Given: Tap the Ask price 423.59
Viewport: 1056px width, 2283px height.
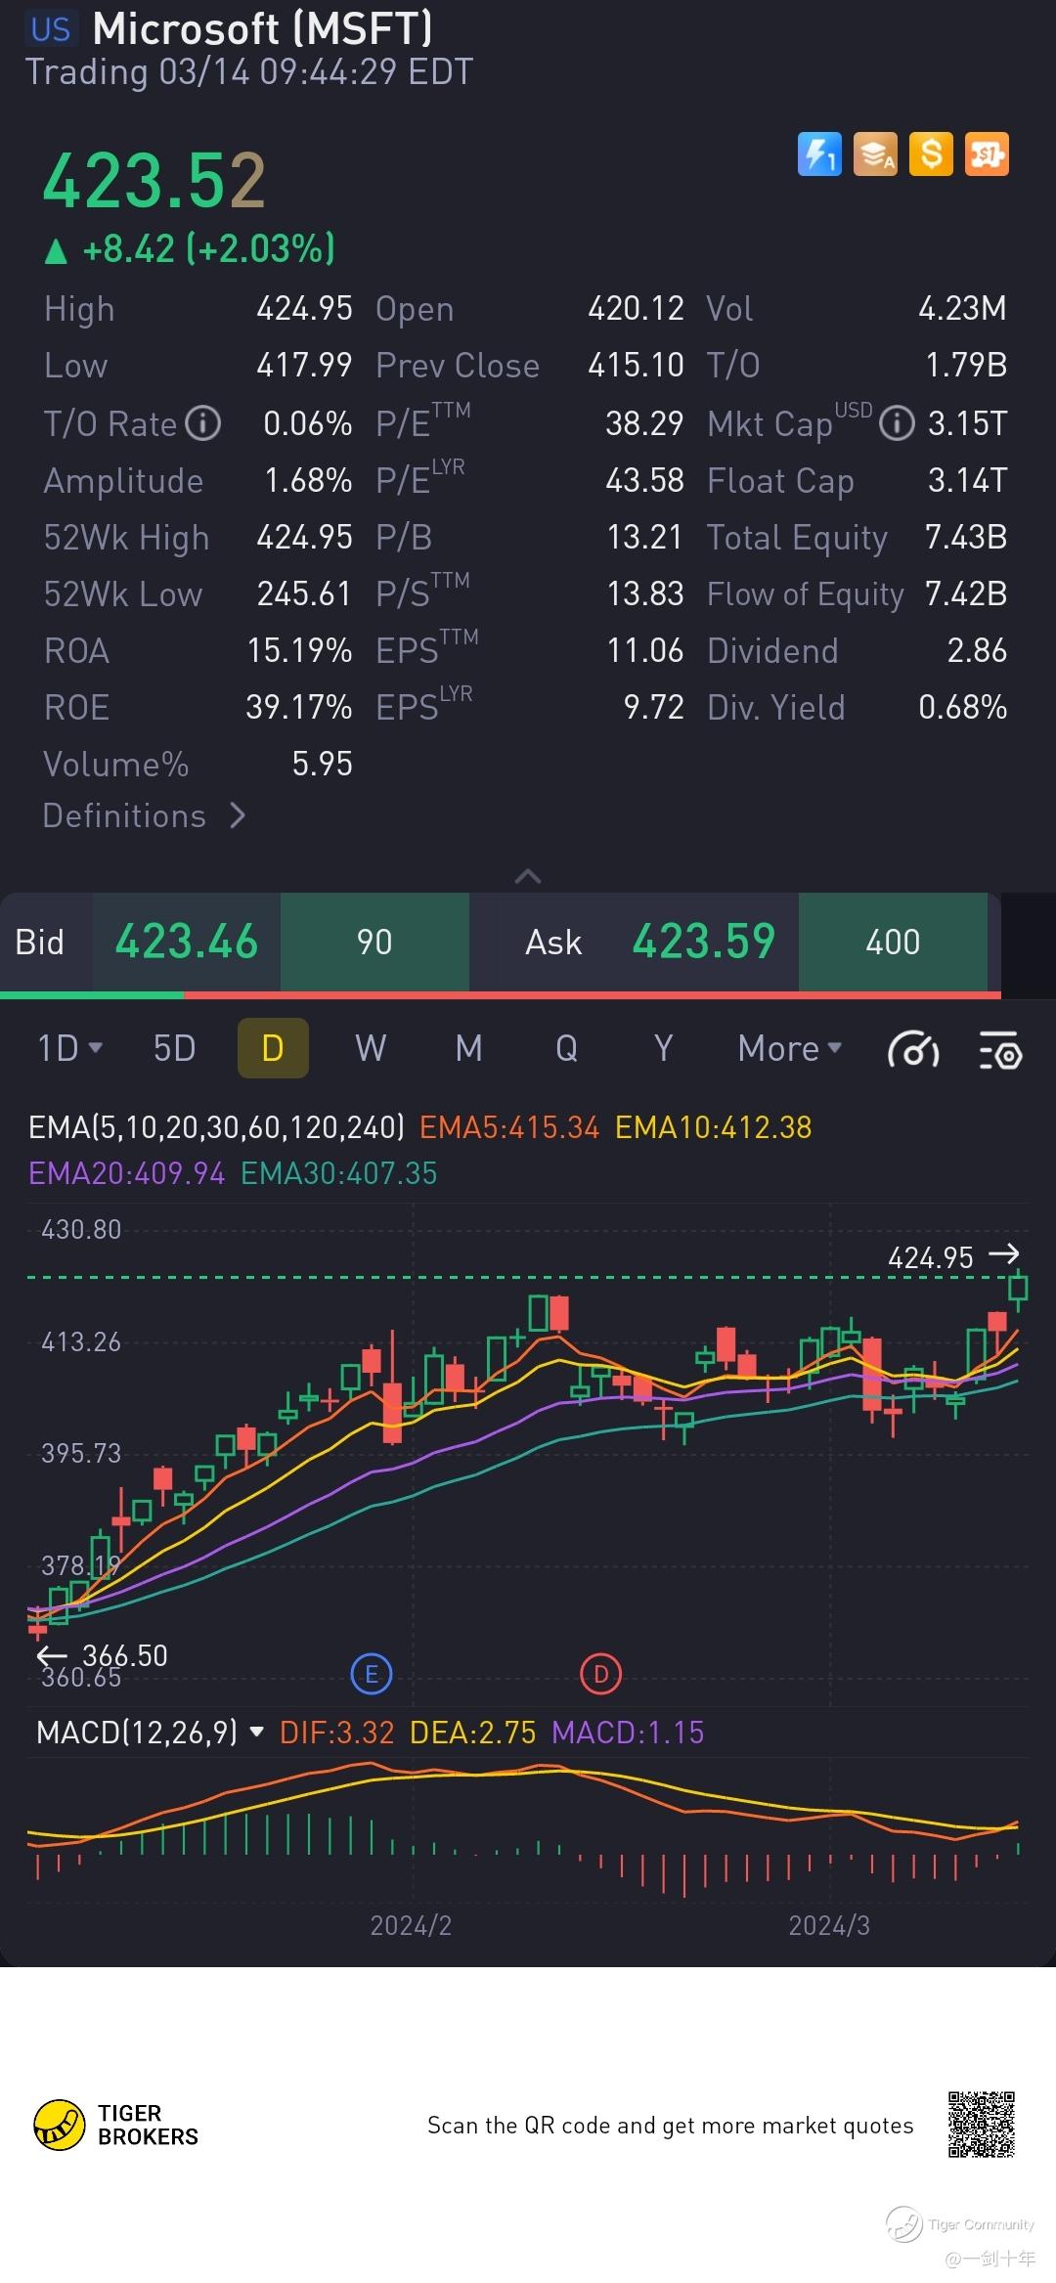Looking at the screenshot, I should pos(704,943).
